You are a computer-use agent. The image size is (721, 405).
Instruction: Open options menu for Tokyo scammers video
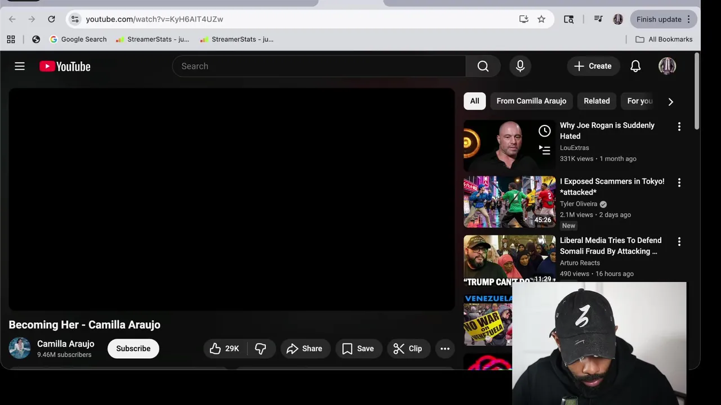pyautogui.click(x=679, y=183)
